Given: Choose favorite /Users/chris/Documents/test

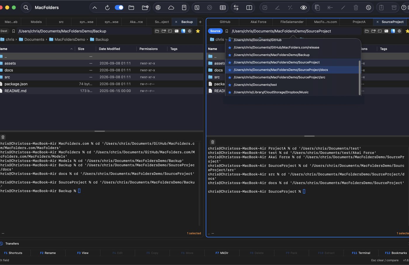Looking at the screenshot, I should [x=292, y=85].
